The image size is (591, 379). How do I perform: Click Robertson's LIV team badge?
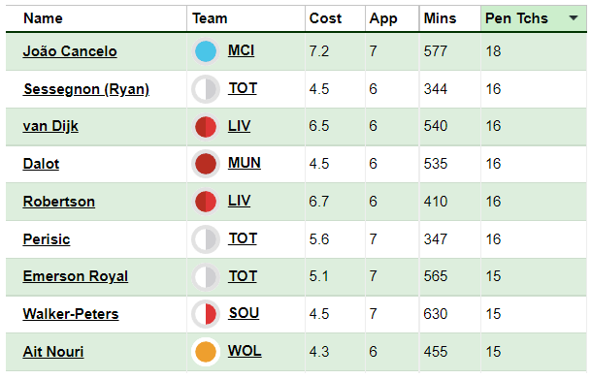pos(206,202)
